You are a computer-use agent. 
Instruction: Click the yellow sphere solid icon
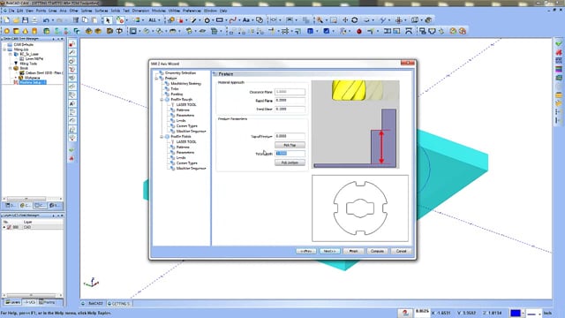click(x=7, y=32)
